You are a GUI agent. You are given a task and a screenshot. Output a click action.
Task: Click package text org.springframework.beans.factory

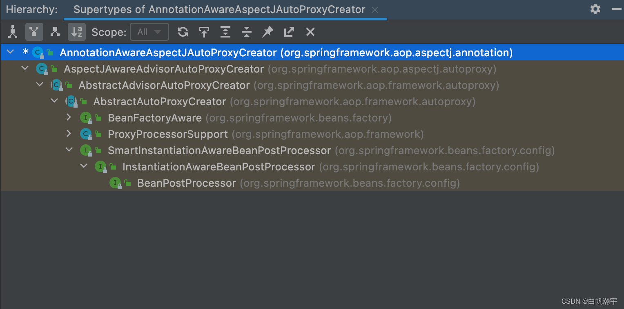[x=299, y=118]
